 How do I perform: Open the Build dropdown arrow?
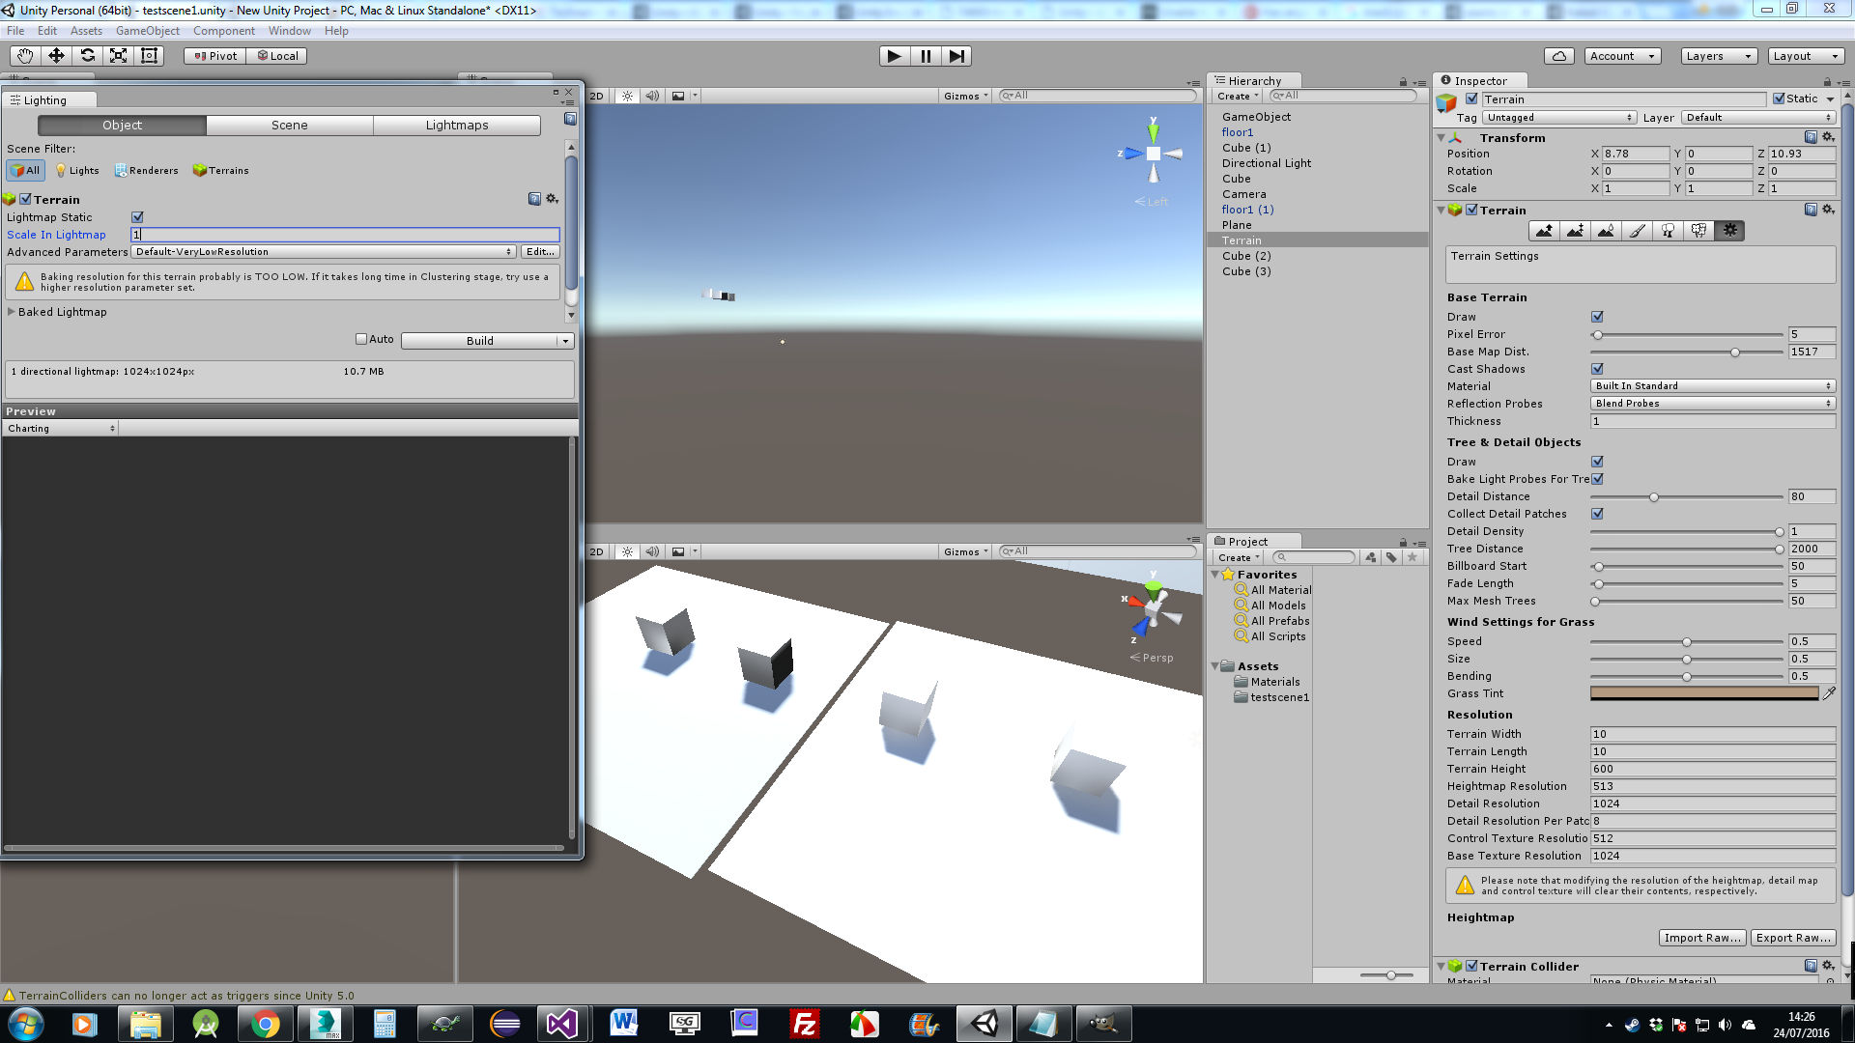click(x=566, y=341)
